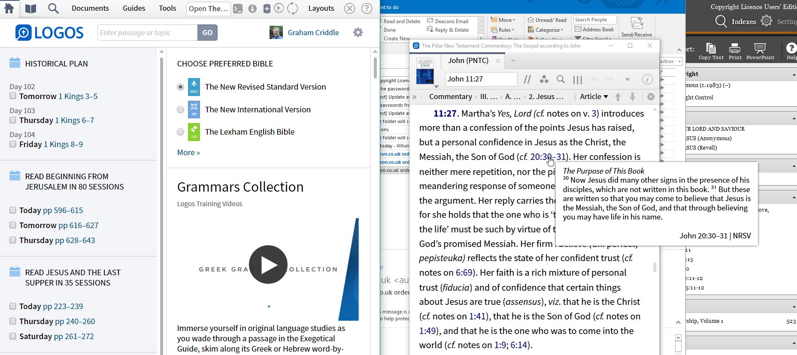Select The New Revised Standard Version radio

click(x=181, y=87)
